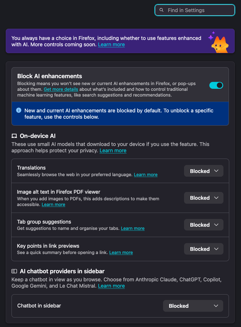This screenshot has width=241, height=327.
Task: Click Learn more for Image alt text
Action: (x=53, y=205)
